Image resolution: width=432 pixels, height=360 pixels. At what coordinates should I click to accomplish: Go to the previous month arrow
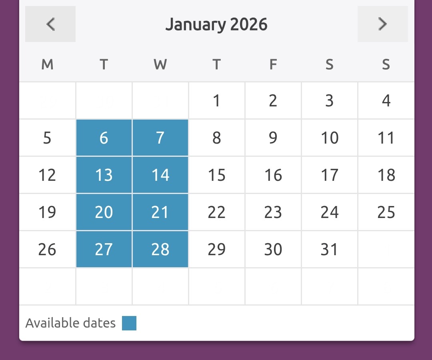50,24
